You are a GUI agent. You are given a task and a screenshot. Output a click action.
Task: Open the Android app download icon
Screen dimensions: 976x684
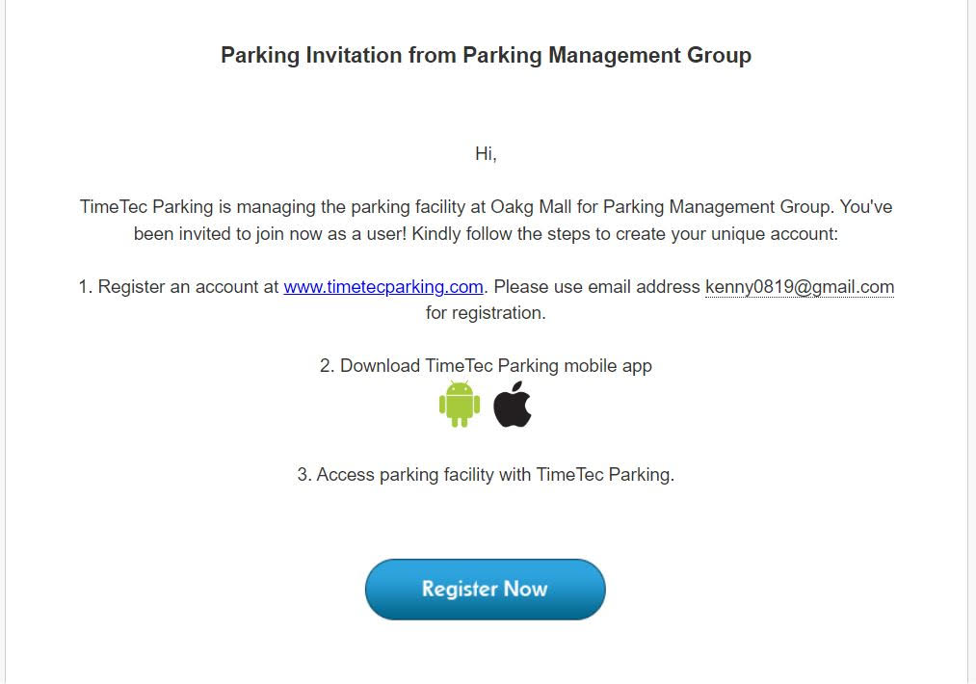point(460,405)
